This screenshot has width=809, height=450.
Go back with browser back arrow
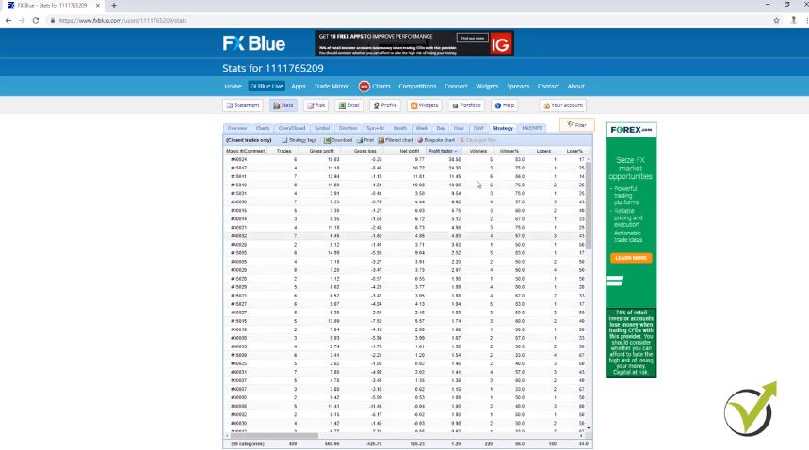coord(8,20)
